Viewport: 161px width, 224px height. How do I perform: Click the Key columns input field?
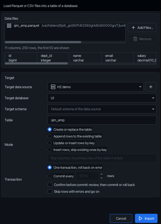click(x=102, y=158)
